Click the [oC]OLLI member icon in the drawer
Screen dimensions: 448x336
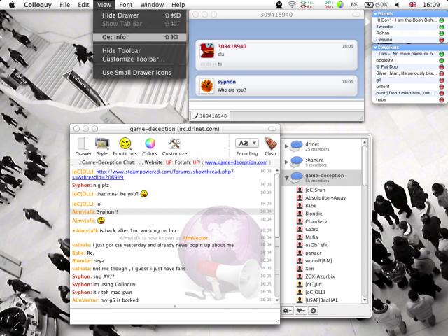pos(300,292)
